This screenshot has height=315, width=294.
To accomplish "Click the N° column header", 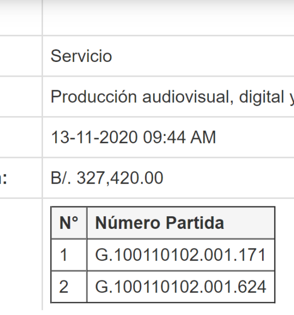I will coord(69,223).
